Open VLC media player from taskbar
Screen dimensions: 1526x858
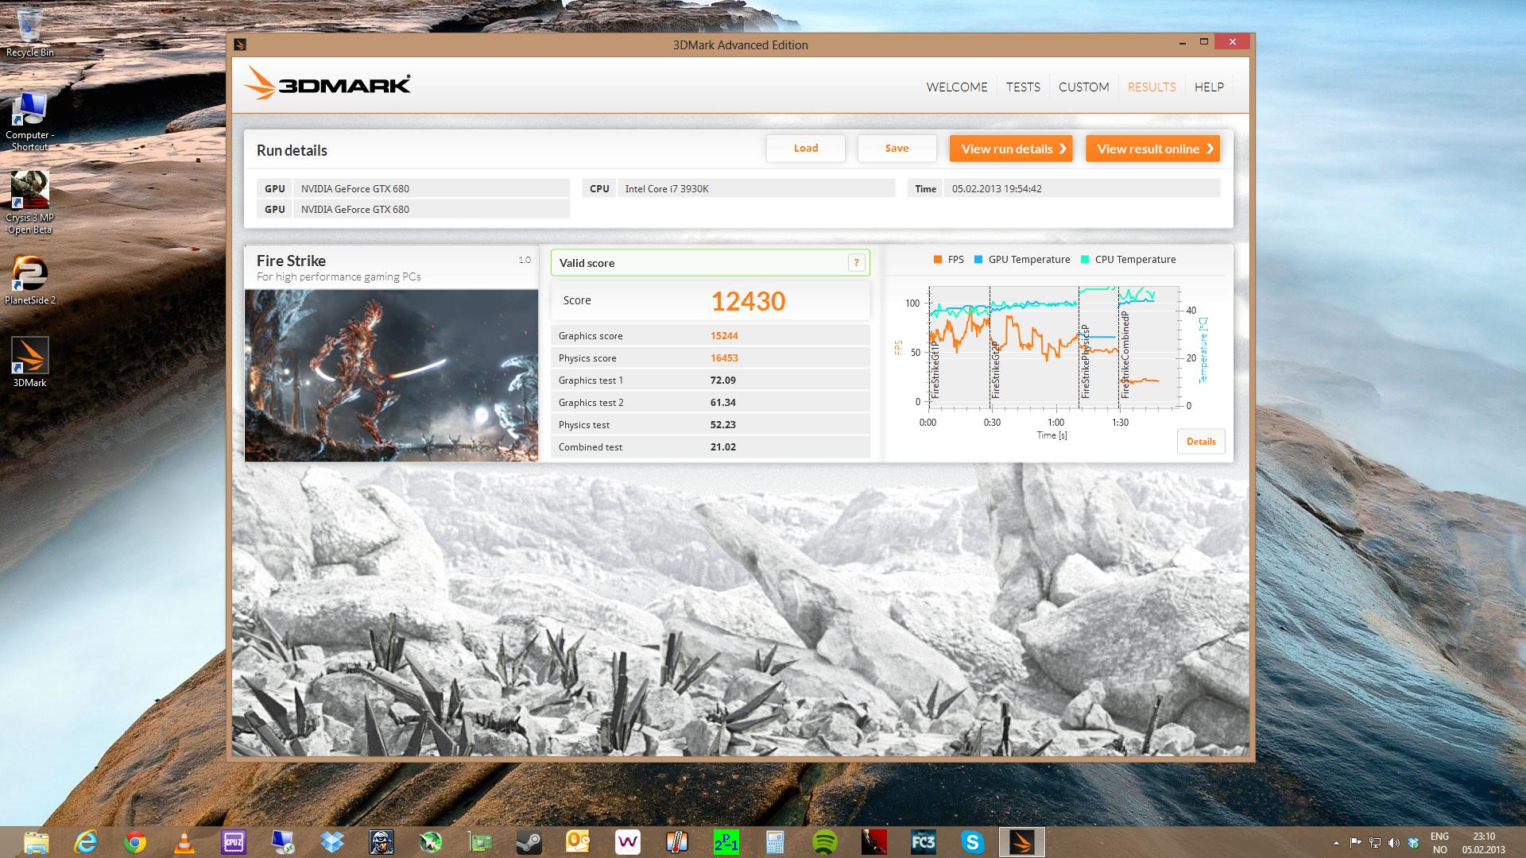click(184, 842)
